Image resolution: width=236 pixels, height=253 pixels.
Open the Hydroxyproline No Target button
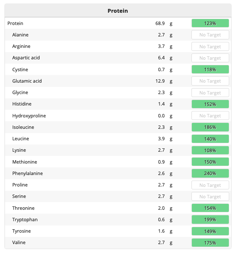coord(210,116)
